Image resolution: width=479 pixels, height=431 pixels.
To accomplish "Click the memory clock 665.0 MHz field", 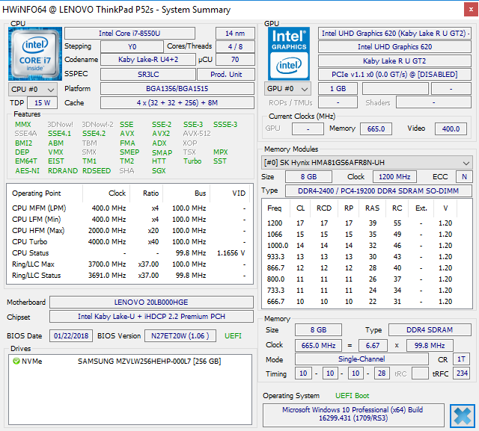I will tap(318, 345).
